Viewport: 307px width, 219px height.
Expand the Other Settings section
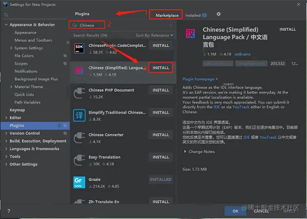click(6, 164)
